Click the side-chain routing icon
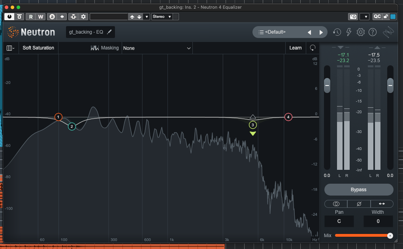Screen dimensions: 403x249 pyautogui.click(x=73, y=17)
